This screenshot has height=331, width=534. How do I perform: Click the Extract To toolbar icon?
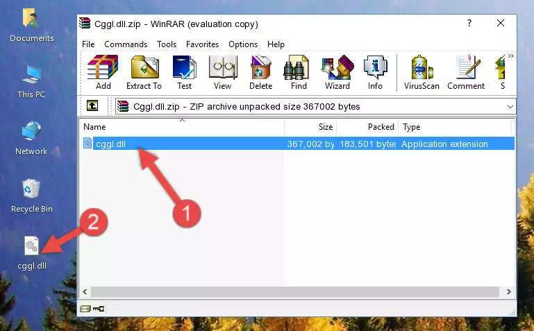click(x=144, y=72)
